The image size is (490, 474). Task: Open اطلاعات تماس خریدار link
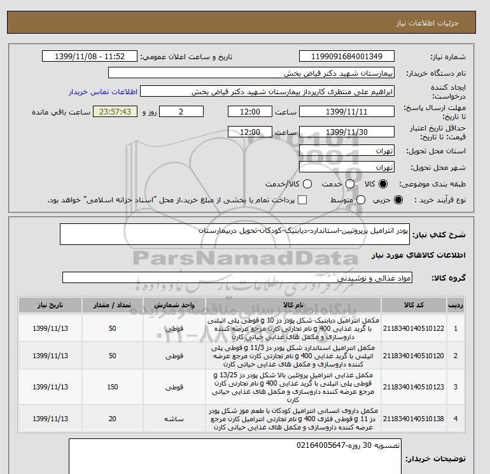(103, 92)
